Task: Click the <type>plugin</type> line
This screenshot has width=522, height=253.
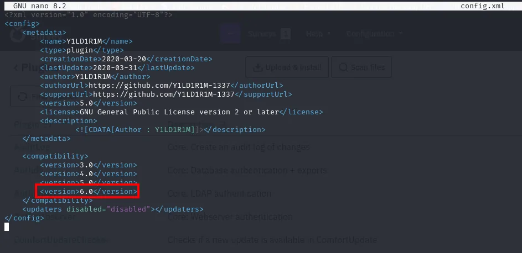Action: coord(82,50)
